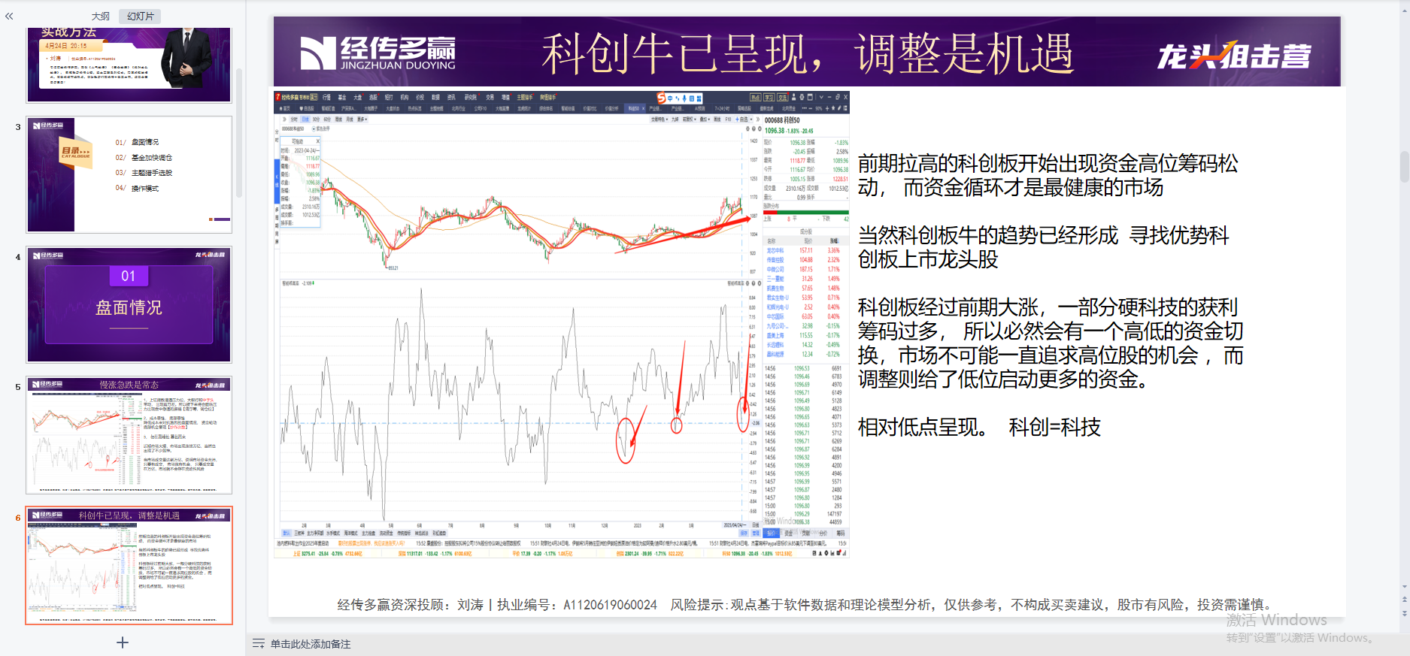Viewport: 1410px width, 656px height.
Task: Open slide 5 thumbnail 慢涨急跌是常态
Action: coord(129,435)
